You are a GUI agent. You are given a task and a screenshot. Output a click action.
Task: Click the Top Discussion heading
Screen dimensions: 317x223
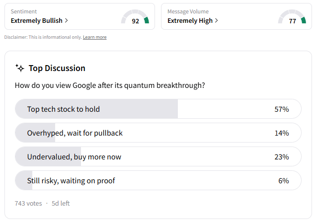57,68
